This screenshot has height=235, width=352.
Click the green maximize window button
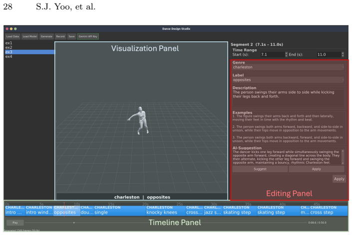tap(15, 29)
